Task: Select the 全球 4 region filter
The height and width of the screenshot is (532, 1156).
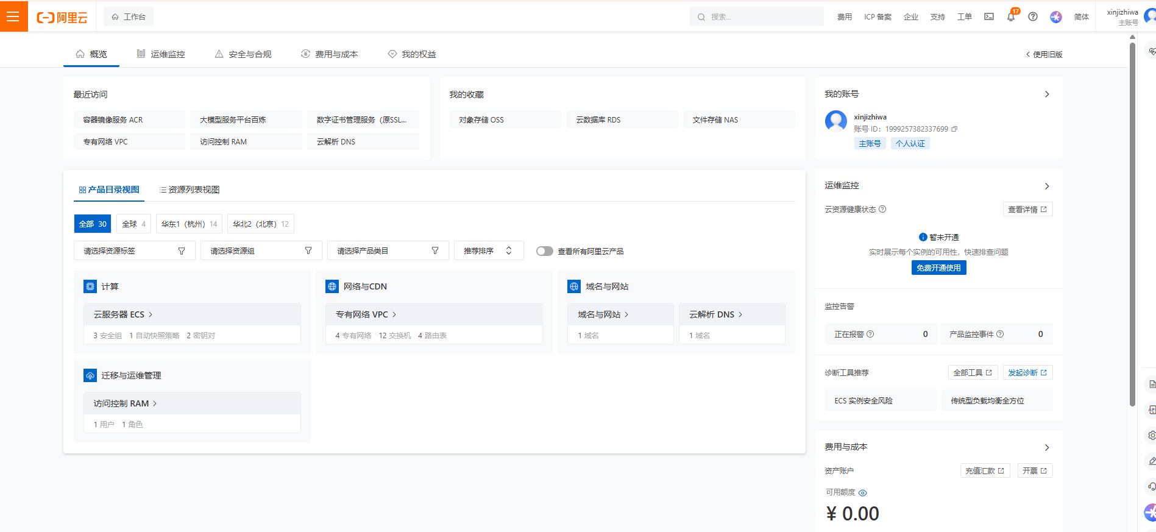Action: coord(134,224)
